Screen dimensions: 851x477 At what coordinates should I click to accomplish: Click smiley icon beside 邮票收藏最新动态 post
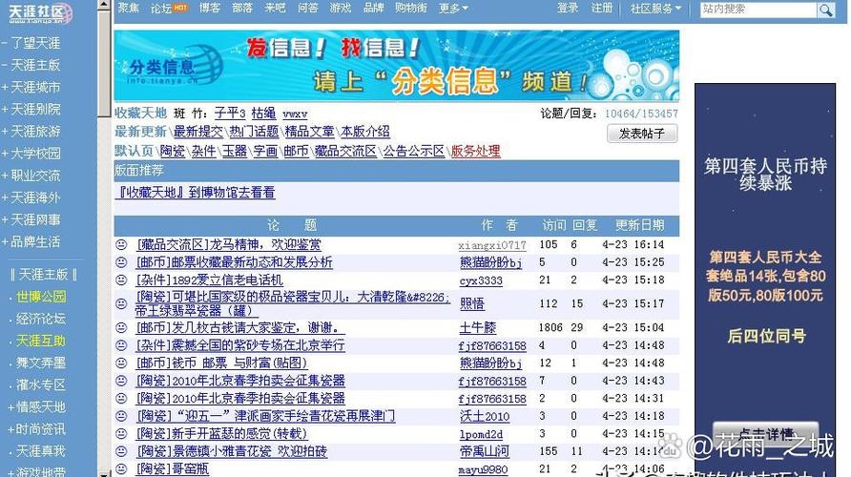pyautogui.click(x=121, y=262)
